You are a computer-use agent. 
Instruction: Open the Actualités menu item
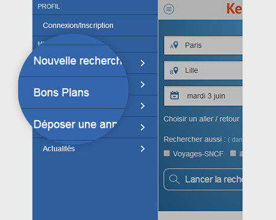[58, 149]
